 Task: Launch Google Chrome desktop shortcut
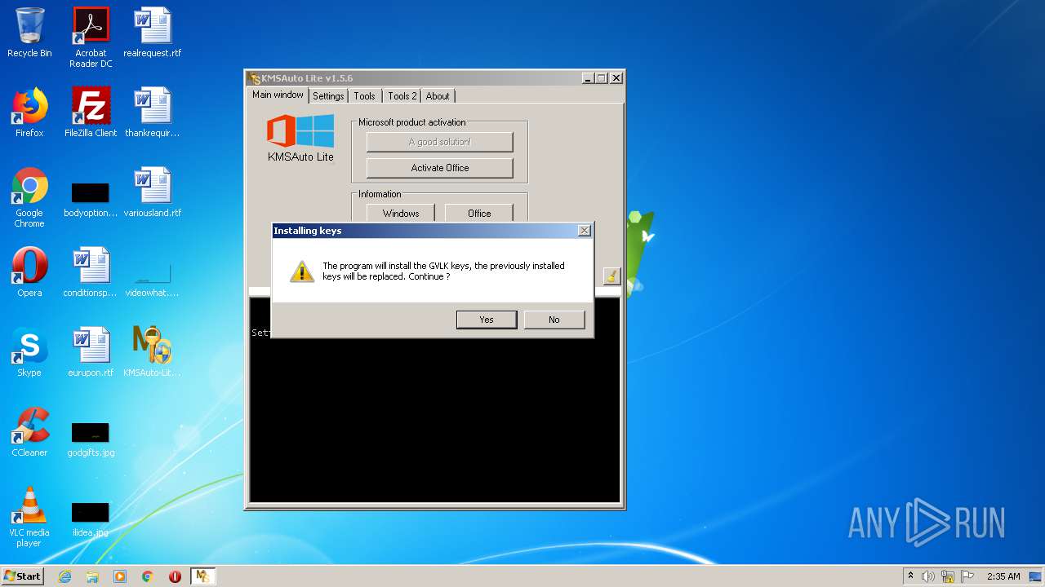point(29,197)
